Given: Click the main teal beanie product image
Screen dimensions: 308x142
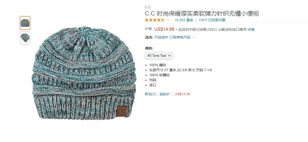Looking at the screenshot, I should coord(84,73).
